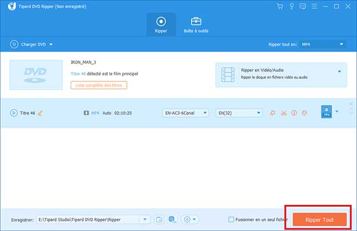This screenshot has width=357, height=231.
Task: Click the Ripper Tout button
Action: pyautogui.click(x=320, y=220)
